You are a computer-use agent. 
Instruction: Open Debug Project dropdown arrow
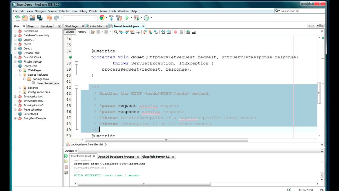pos(141,18)
